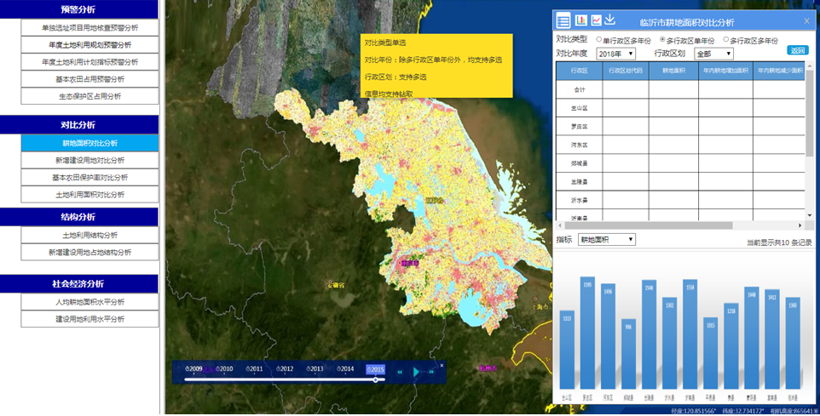Screen dimensions: 820x416
Task: Open 新增建设用地对比分析
Action: [90, 160]
